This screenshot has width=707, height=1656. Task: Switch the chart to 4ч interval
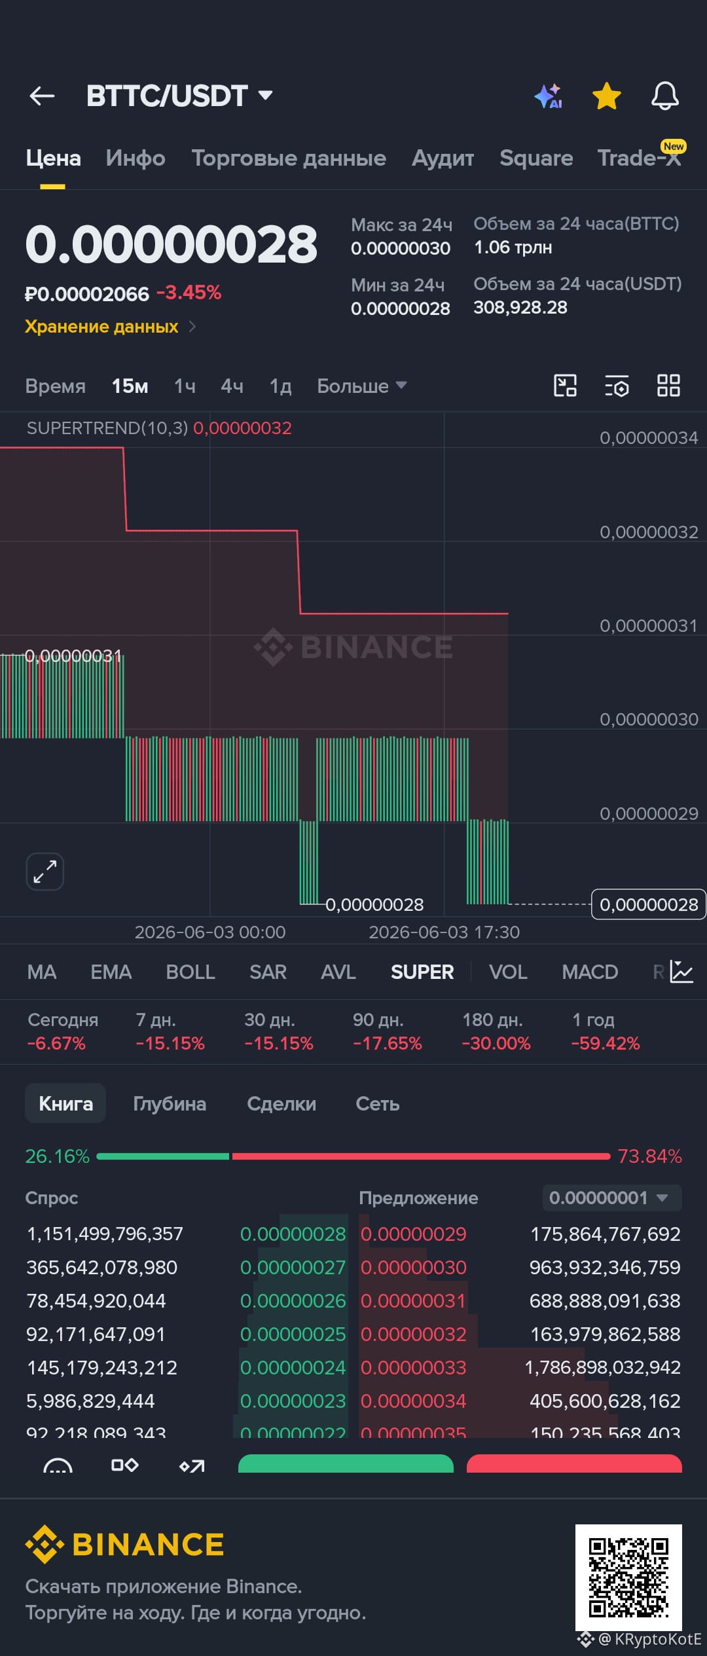point(232,386)
